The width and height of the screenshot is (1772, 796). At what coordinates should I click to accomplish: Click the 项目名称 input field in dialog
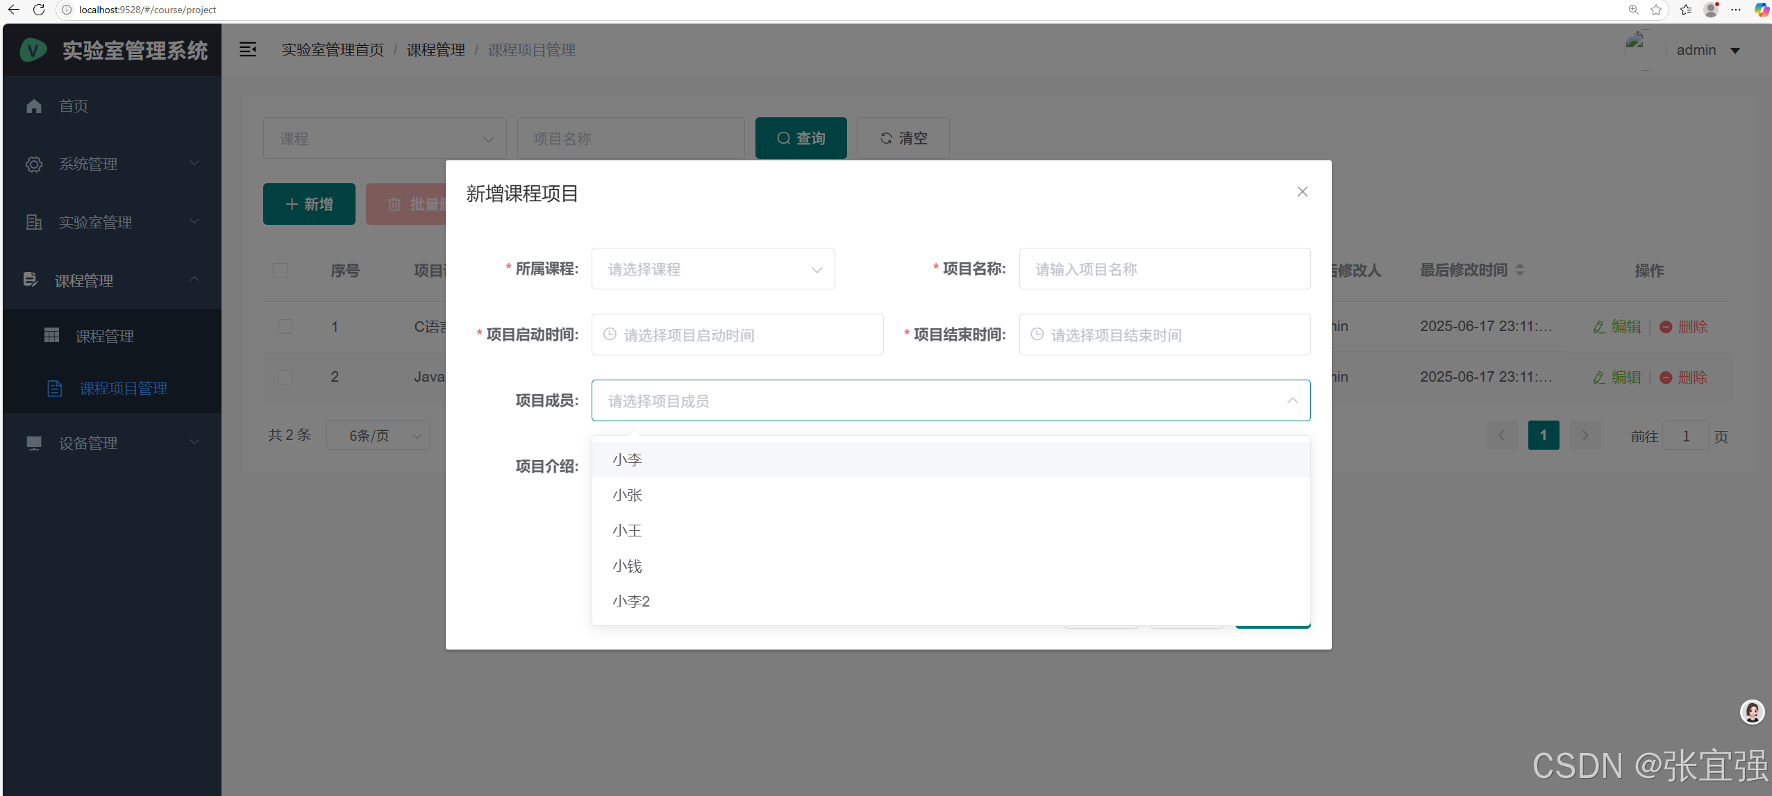point(1164,269)
